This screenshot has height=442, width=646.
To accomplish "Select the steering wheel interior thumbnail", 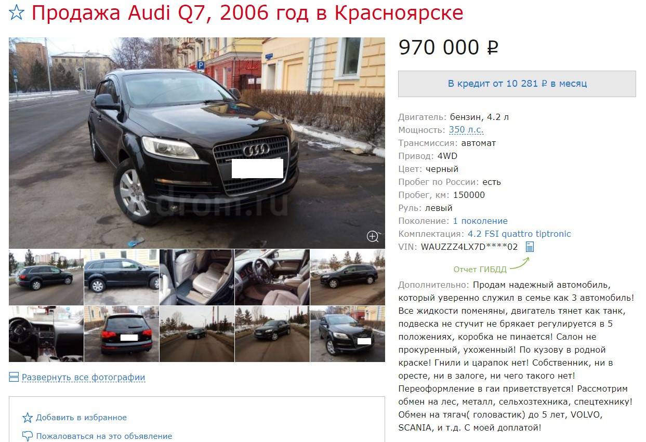I will click(x=272, y=277).
